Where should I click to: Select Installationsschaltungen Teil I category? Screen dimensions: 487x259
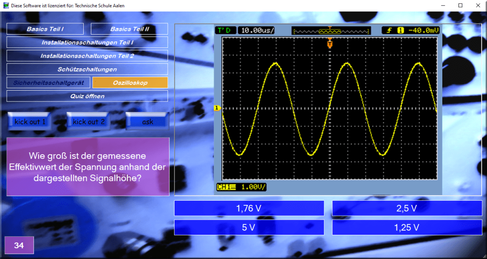coord(87,42)
